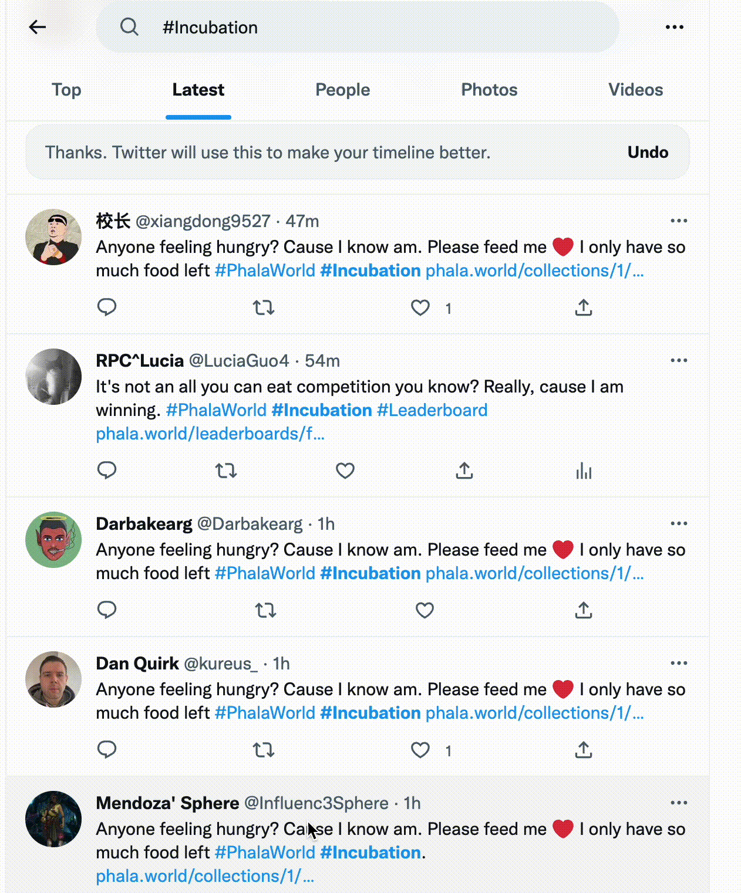Open more options for Mendoza' Sphere tweet
The width and height of the screenshot is (741, 893).
679,803
